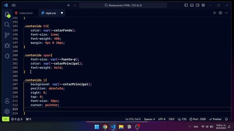234x131 pixels.
Task: Click the Restaurante HTML, CSS & JS search box
Action: pyautogui.click(x=123, y=5)
